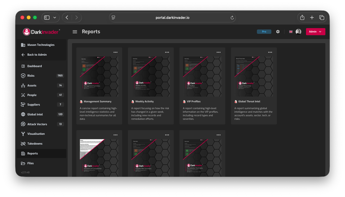
Task: Reload the page
Action: (232, 17)
